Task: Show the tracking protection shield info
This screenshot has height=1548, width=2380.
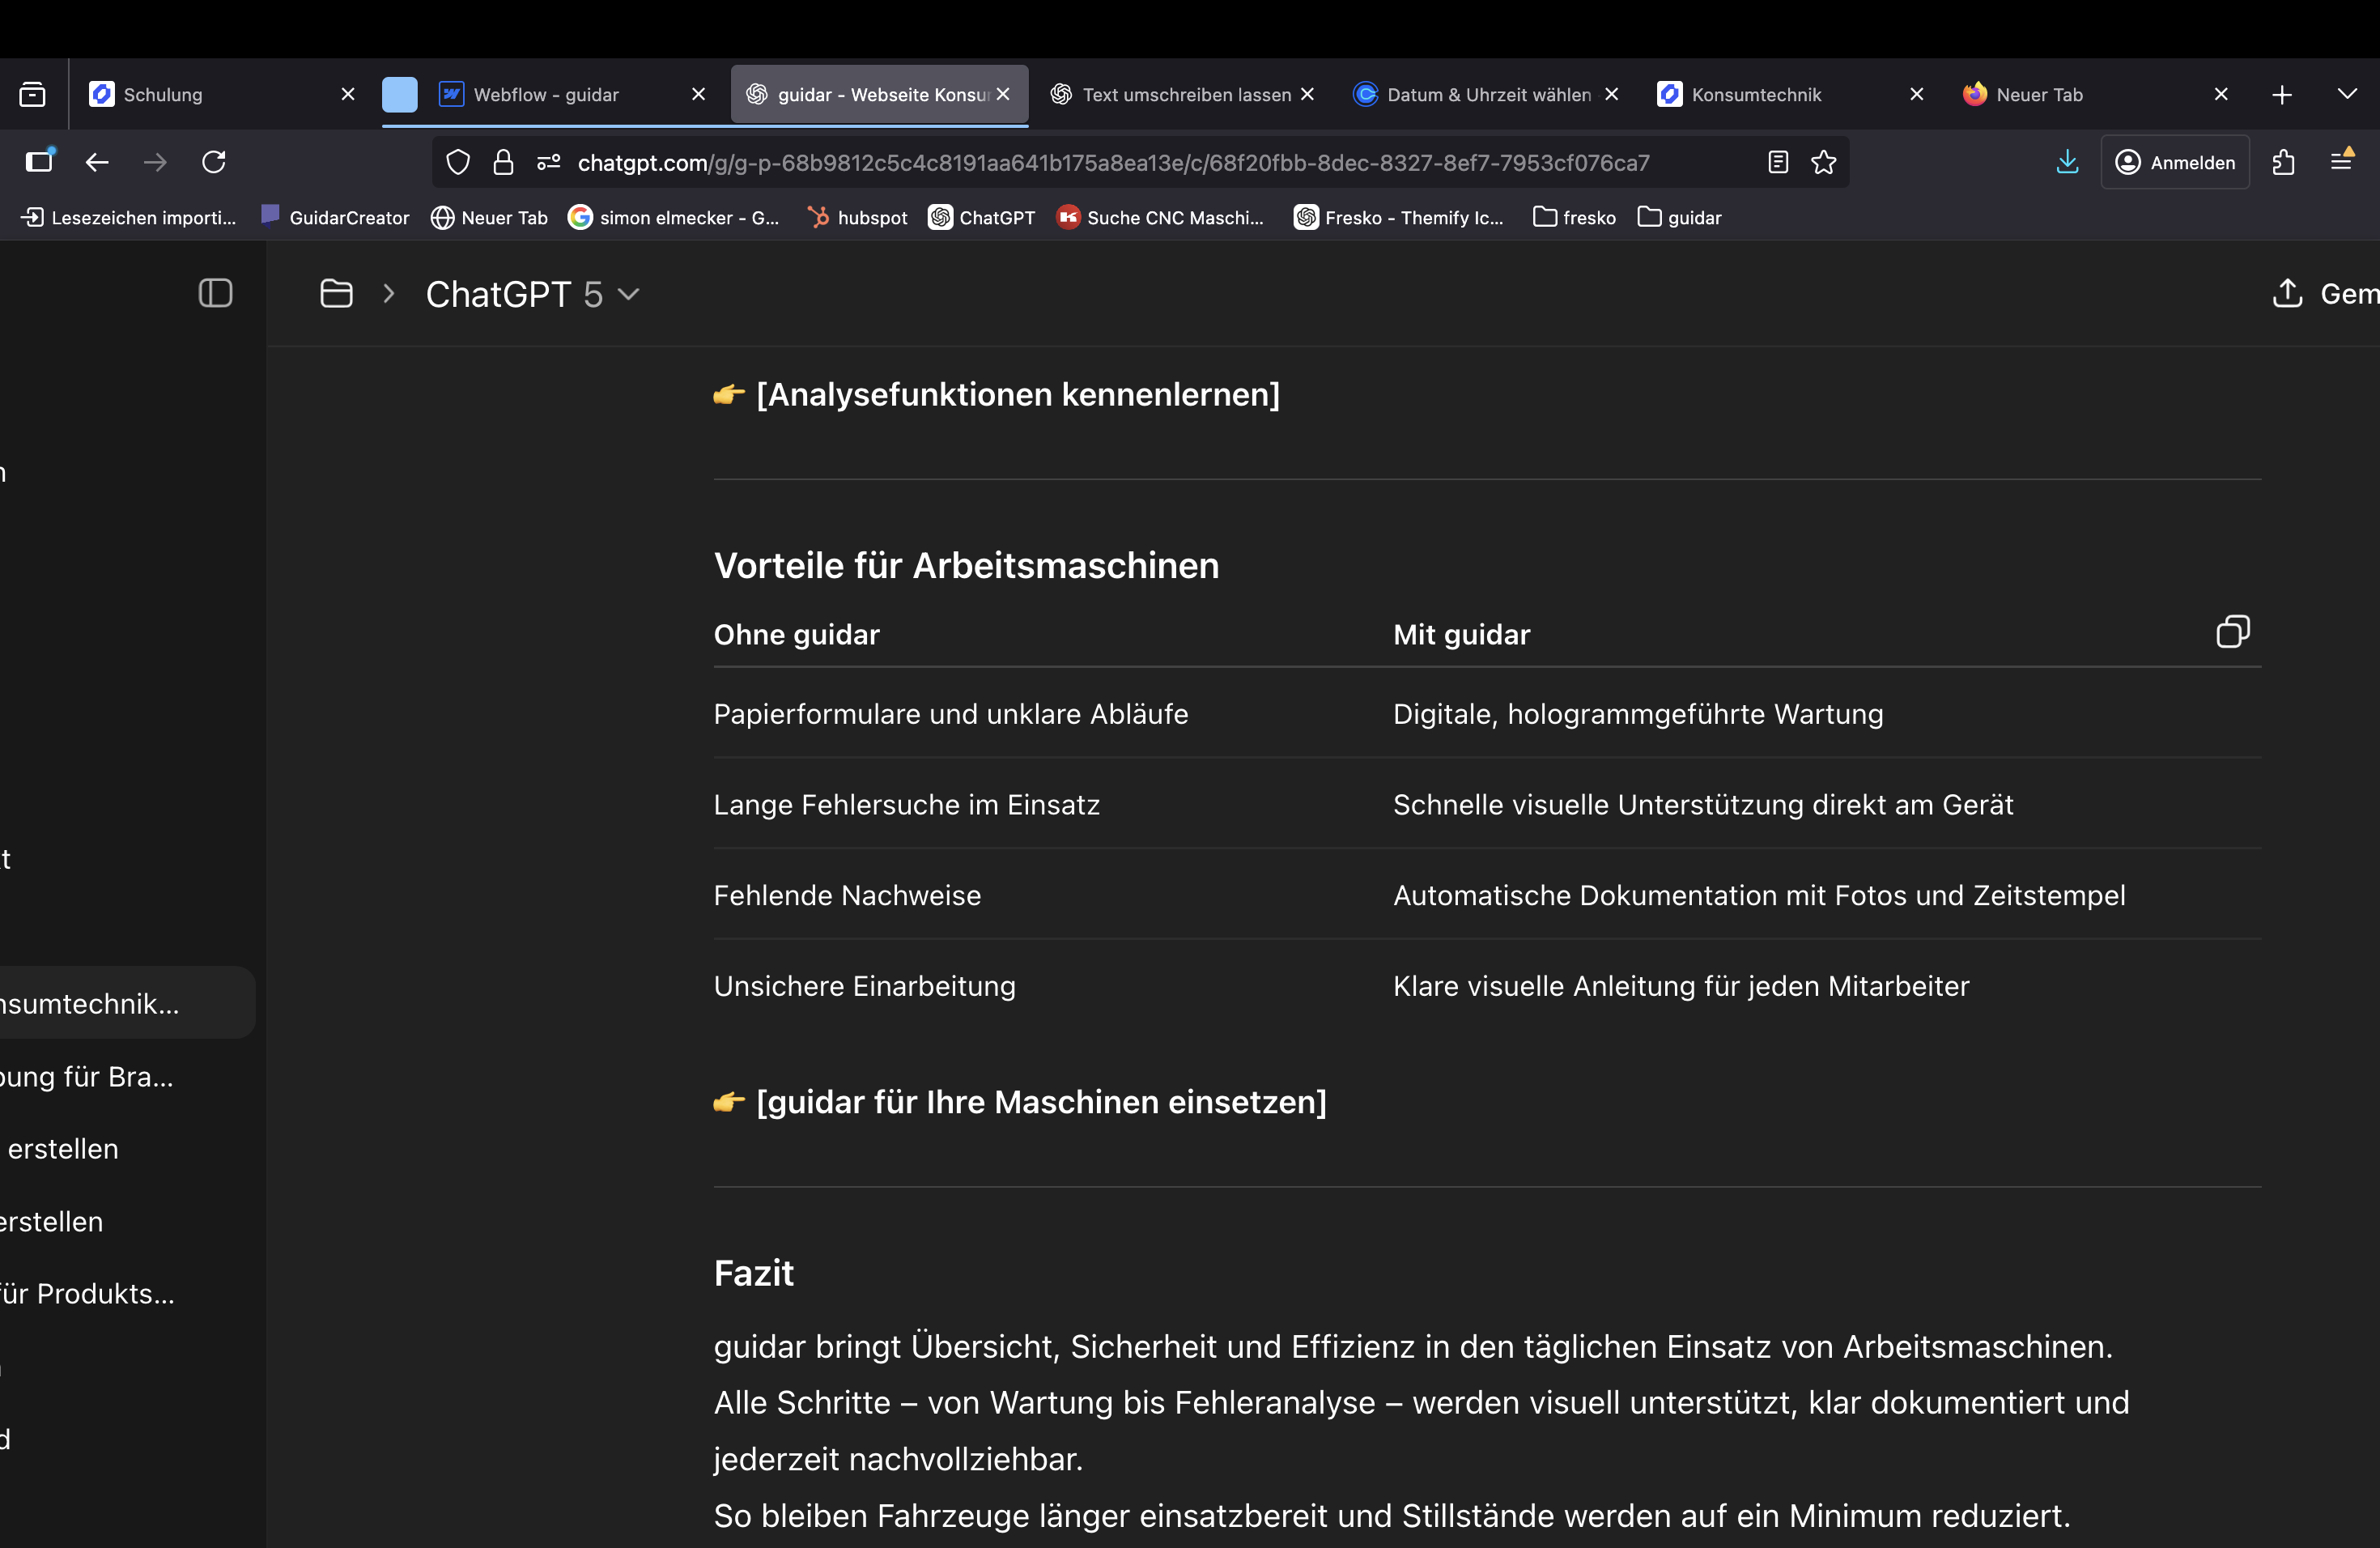Action: [457, 162]
